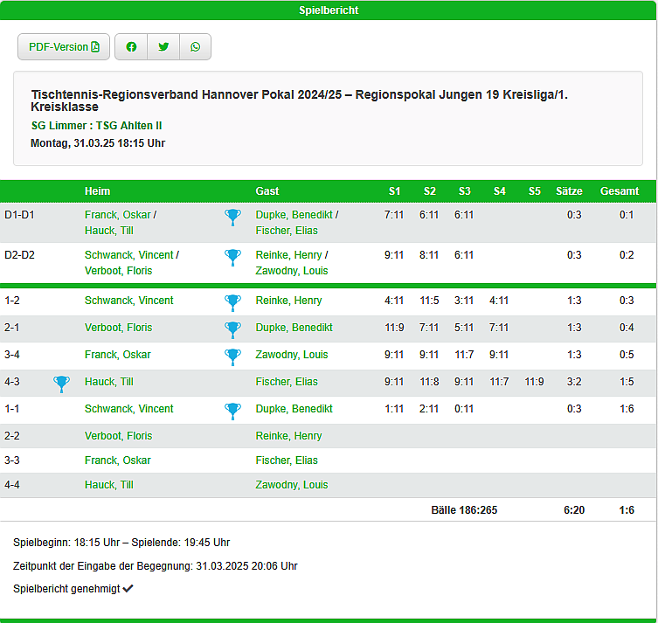Click the Gesamt column header
This screenshot has height=623, width=658.
pos(619,191)
